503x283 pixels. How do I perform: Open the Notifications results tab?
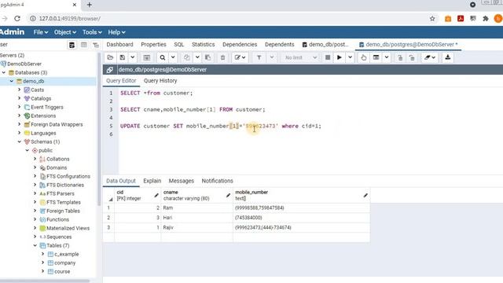point(217,181)
